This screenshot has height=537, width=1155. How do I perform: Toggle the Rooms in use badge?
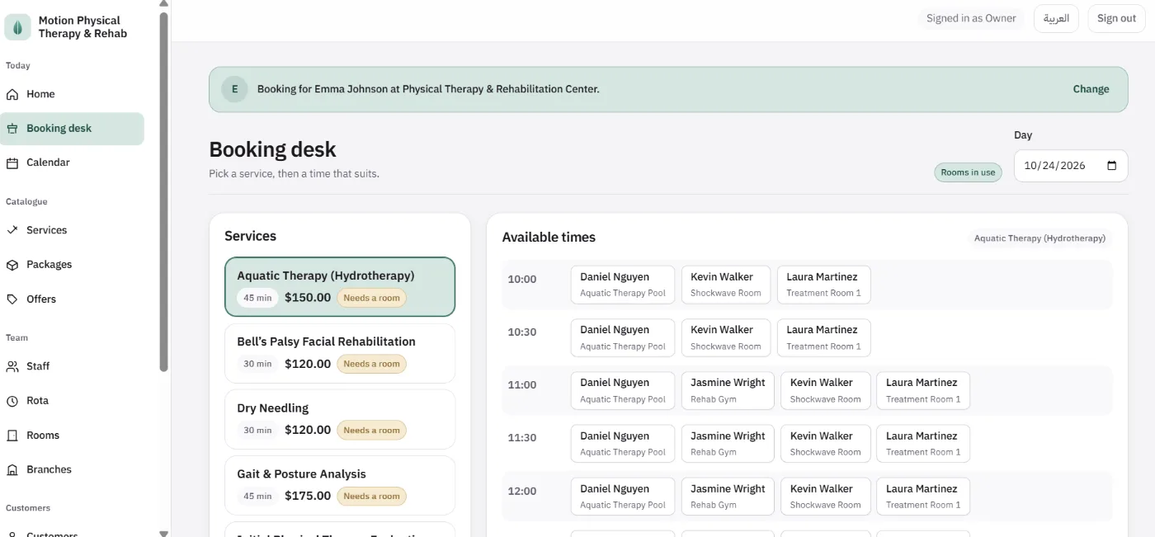pos(968,172)
